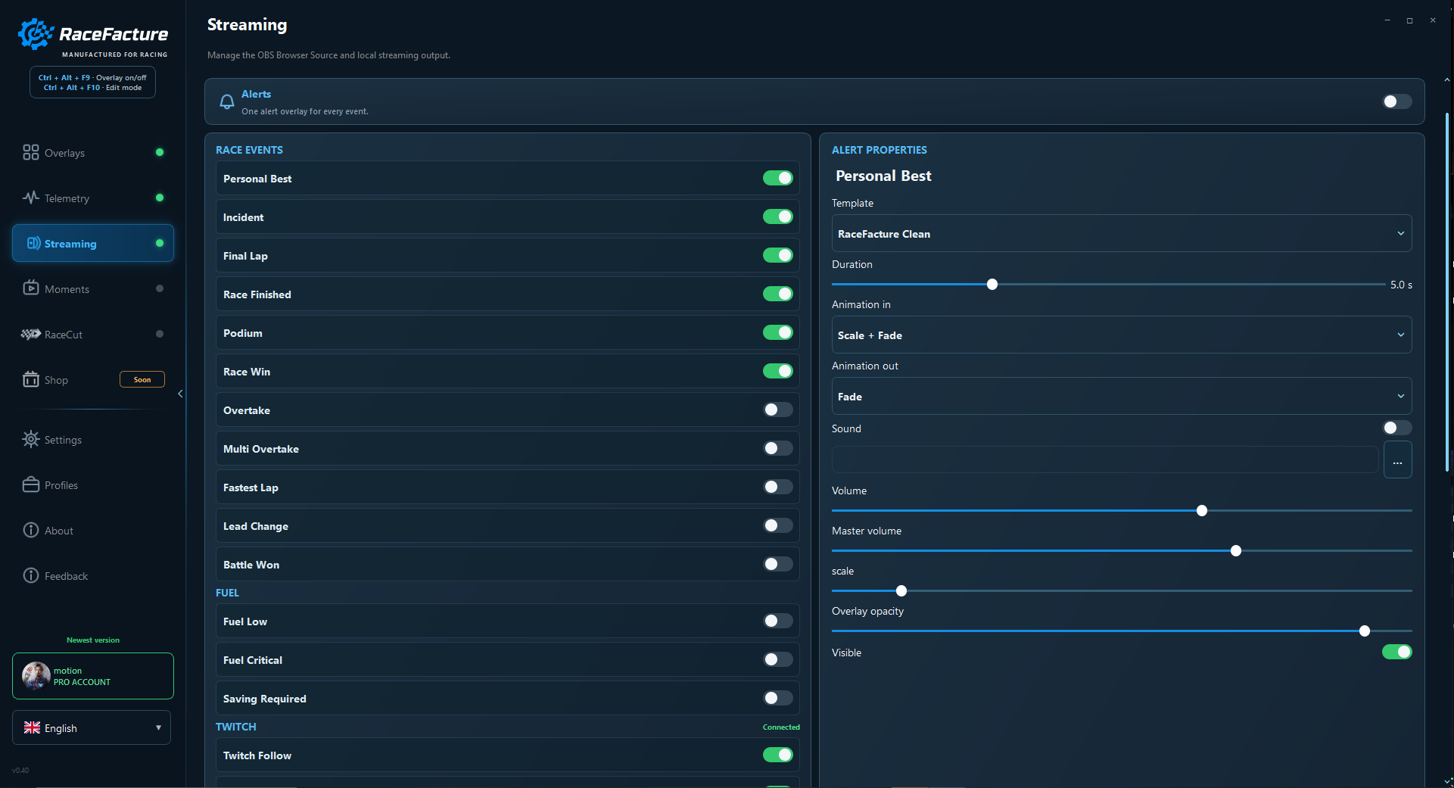Select the Twitch Follow event row
This screenshot has width=1454, height=788.
click(x=507, y=755)
